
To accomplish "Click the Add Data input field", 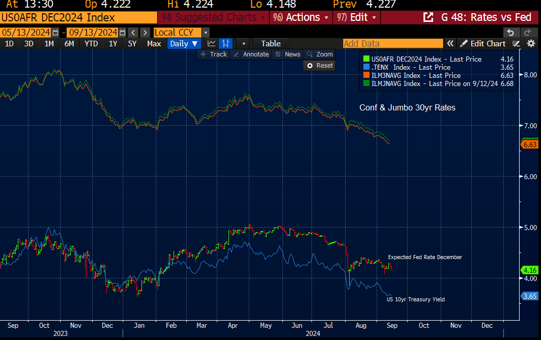I will pos(392,44).
